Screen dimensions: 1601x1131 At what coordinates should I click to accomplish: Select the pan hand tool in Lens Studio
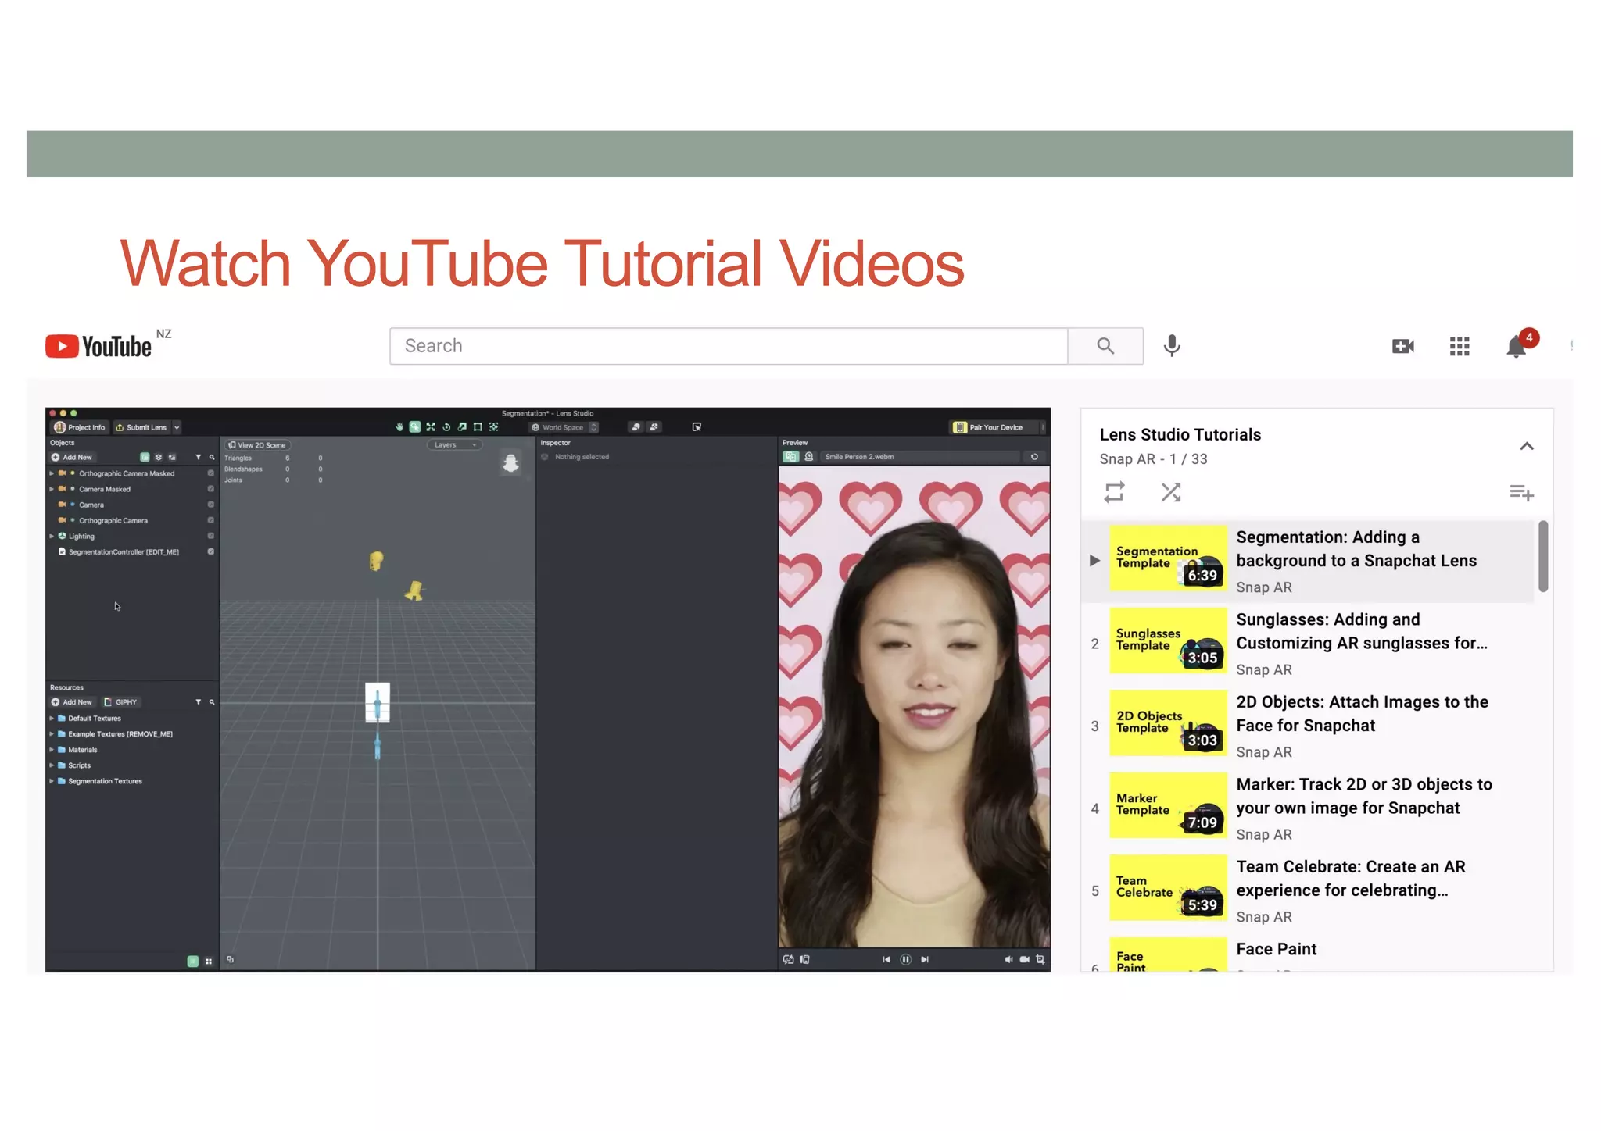(399, 427)
